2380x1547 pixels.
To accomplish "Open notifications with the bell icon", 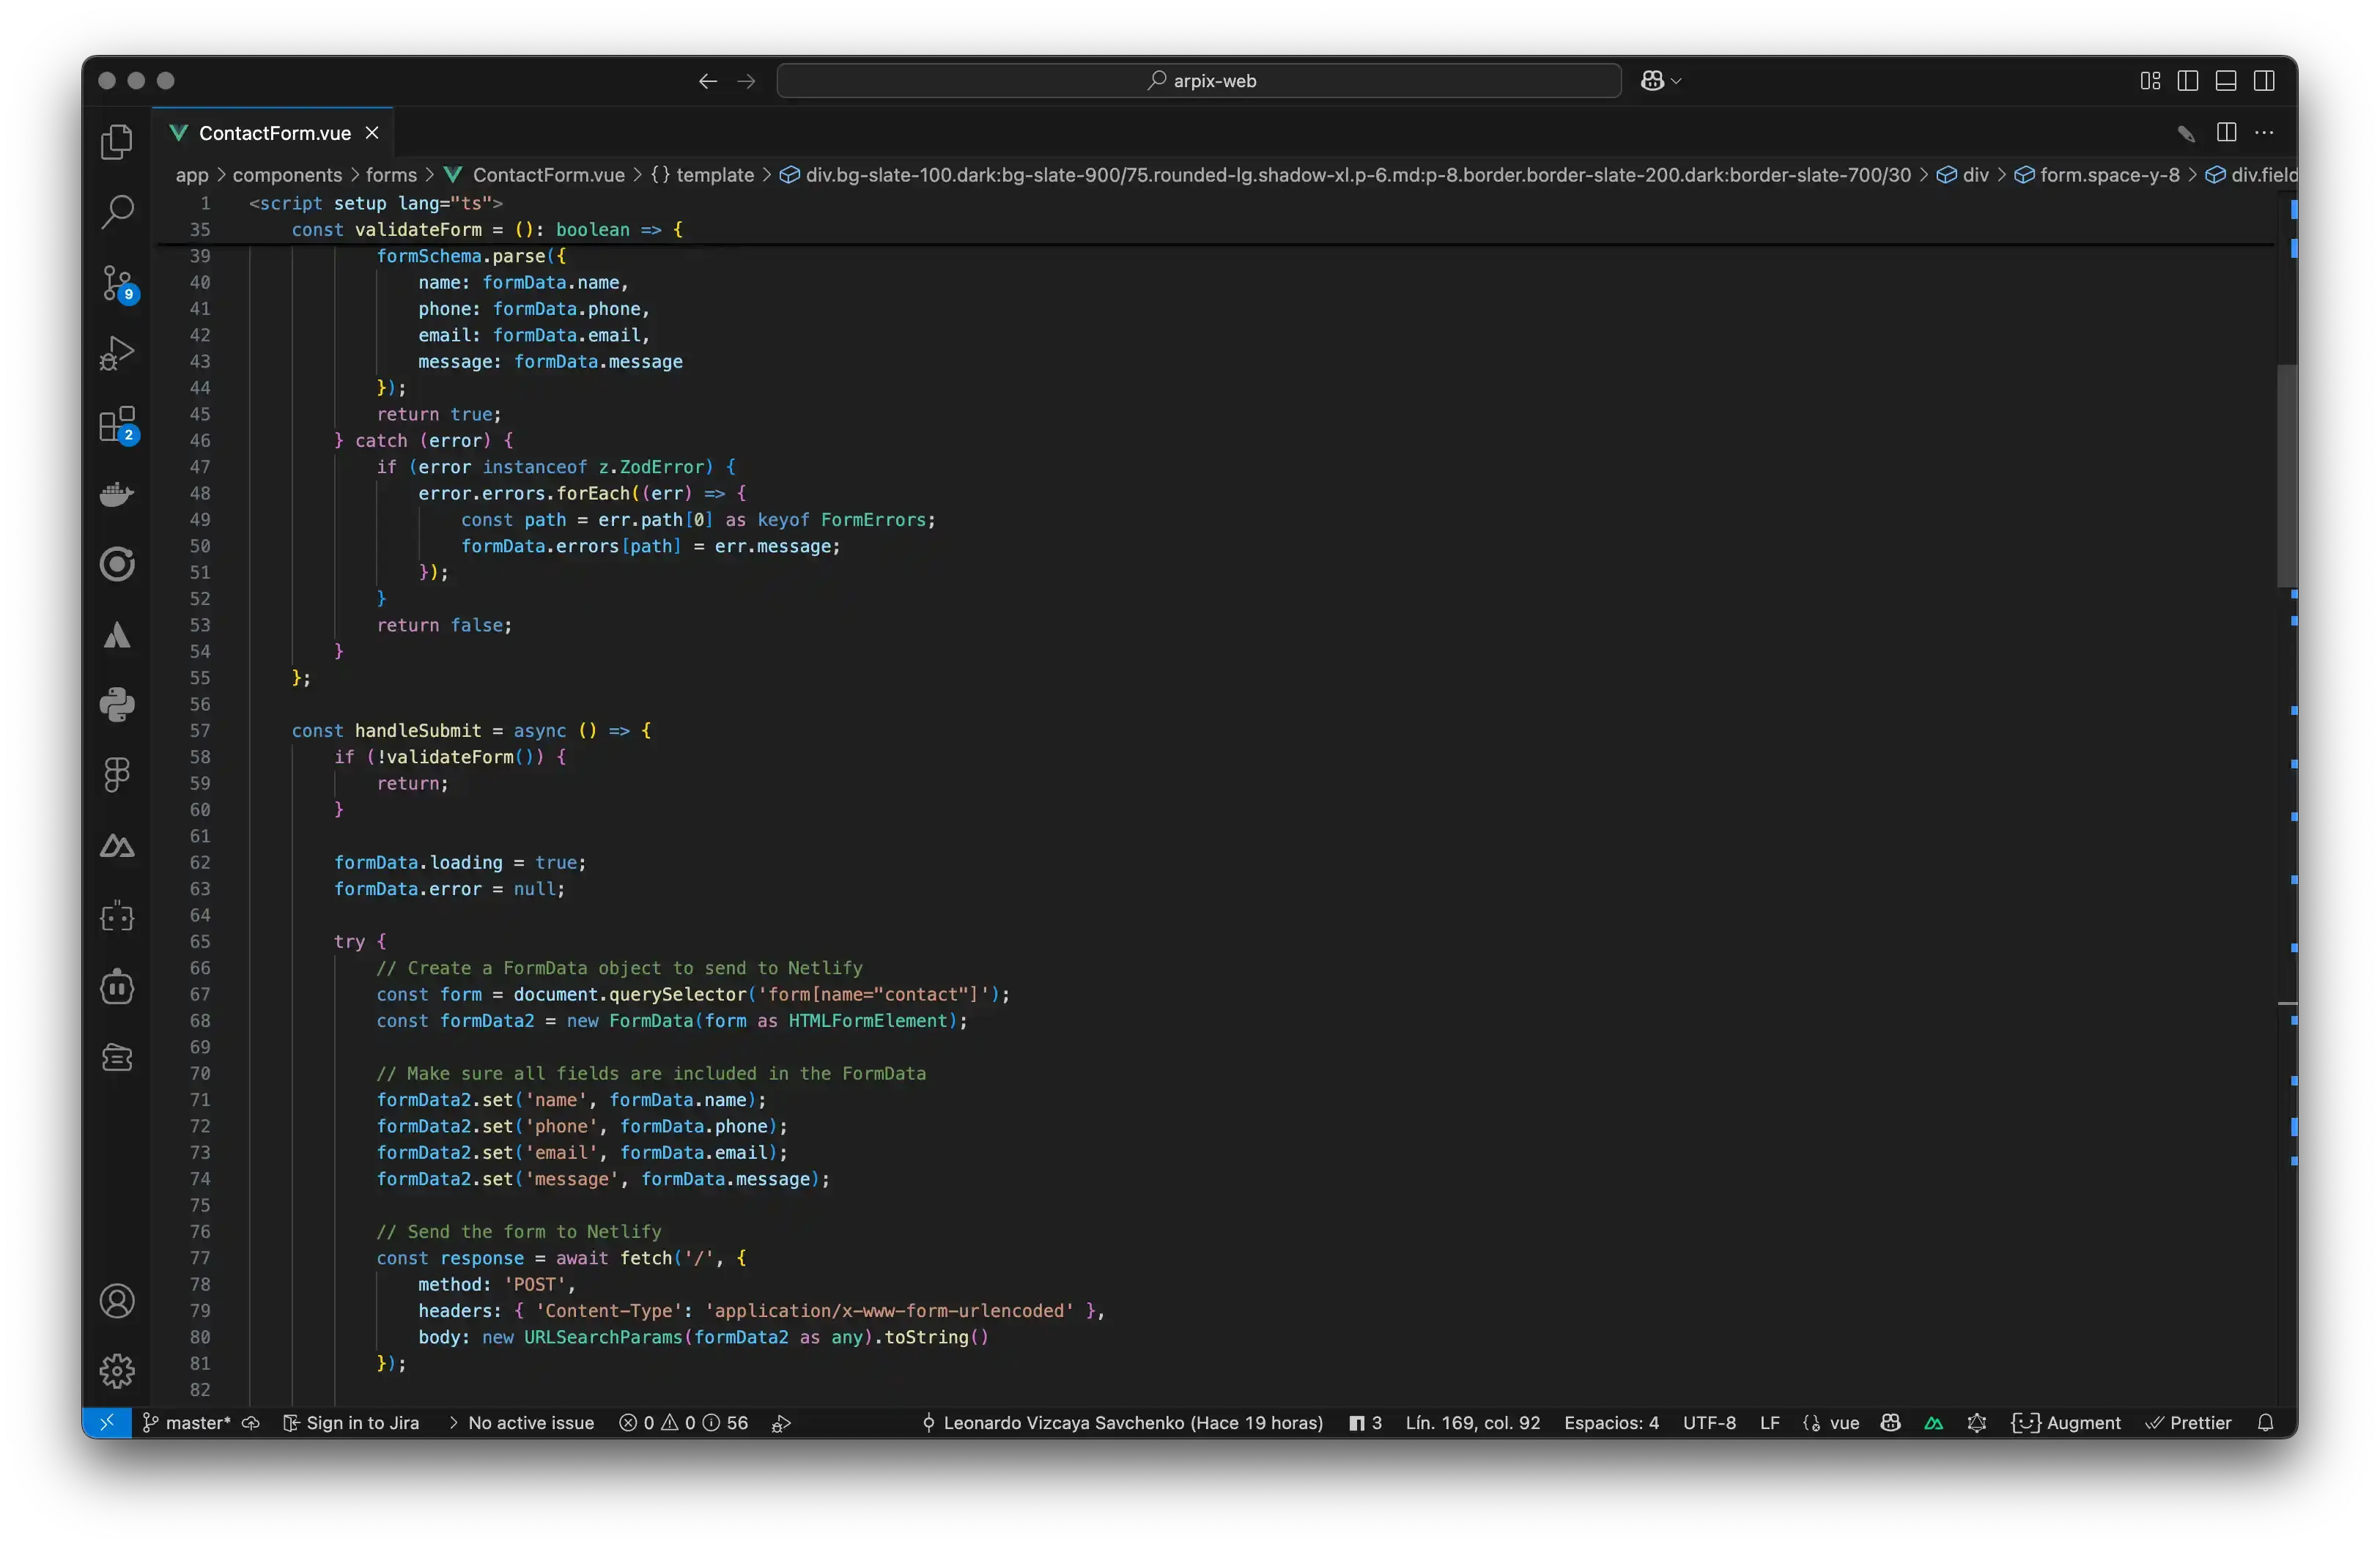I will coord(2266,1423).
